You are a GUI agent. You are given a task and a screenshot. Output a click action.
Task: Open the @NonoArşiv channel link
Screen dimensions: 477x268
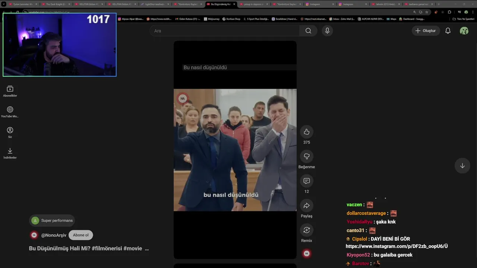point(54,235)
